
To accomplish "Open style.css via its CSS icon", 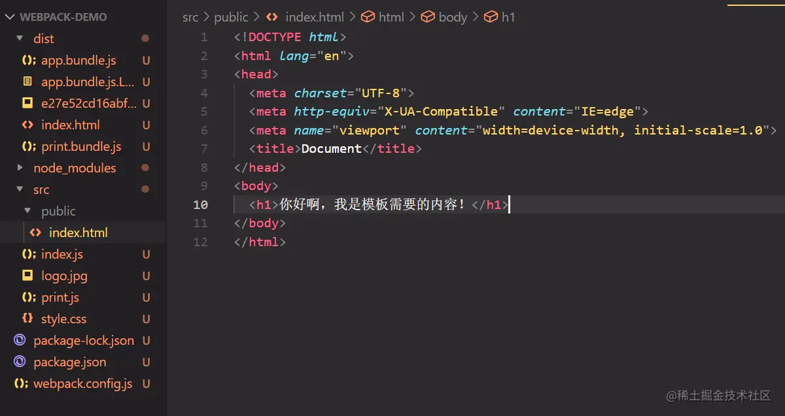I will point(27,319).
